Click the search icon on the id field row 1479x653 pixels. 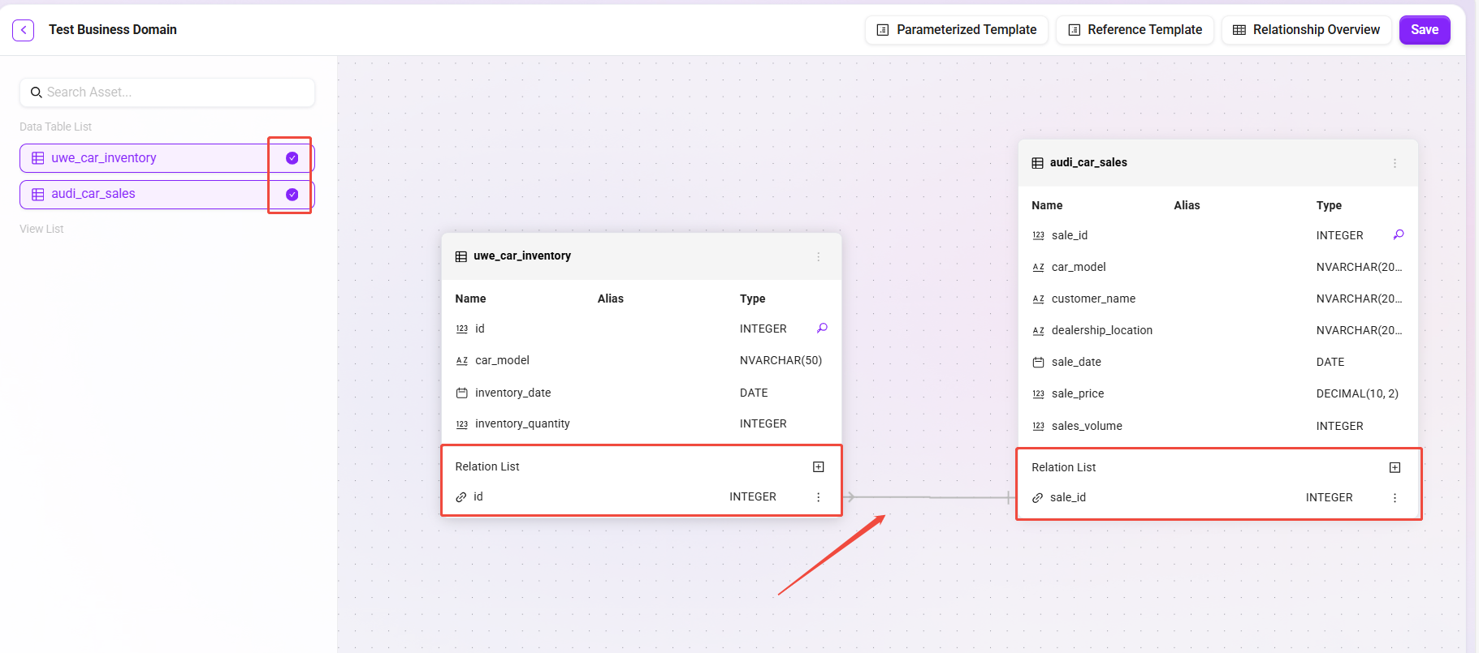(822, 329)
